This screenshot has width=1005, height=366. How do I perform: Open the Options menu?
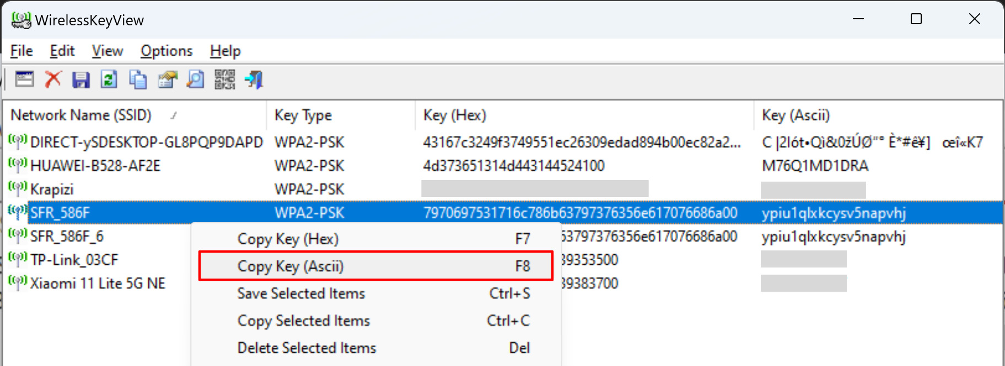point(166,51)
